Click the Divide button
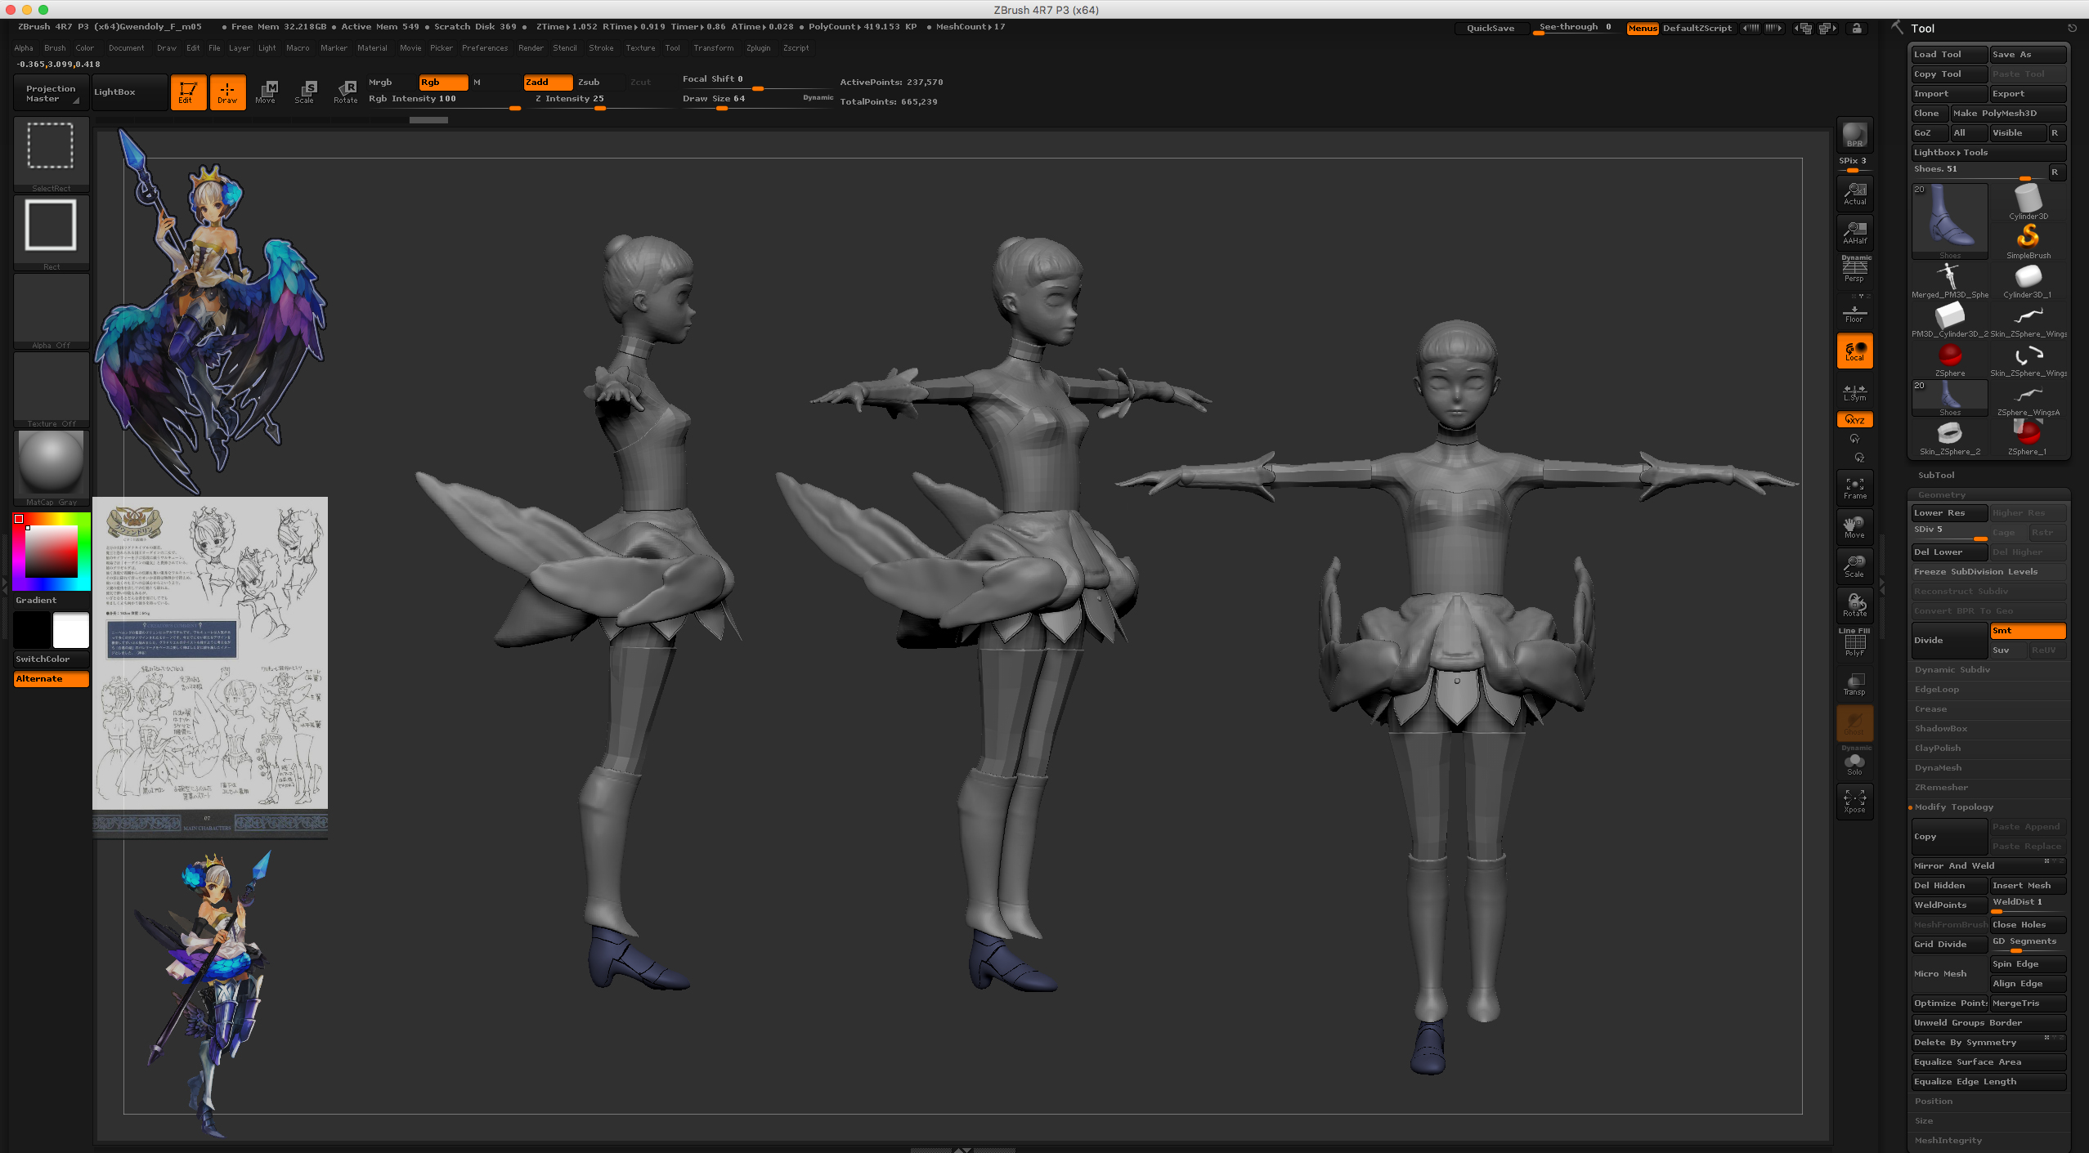The image size is (2089, 1153). [1949, 641]
